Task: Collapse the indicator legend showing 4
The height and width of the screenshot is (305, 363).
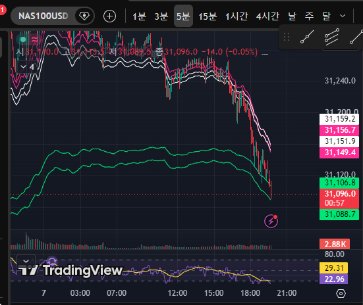Action: coord(27,67)
